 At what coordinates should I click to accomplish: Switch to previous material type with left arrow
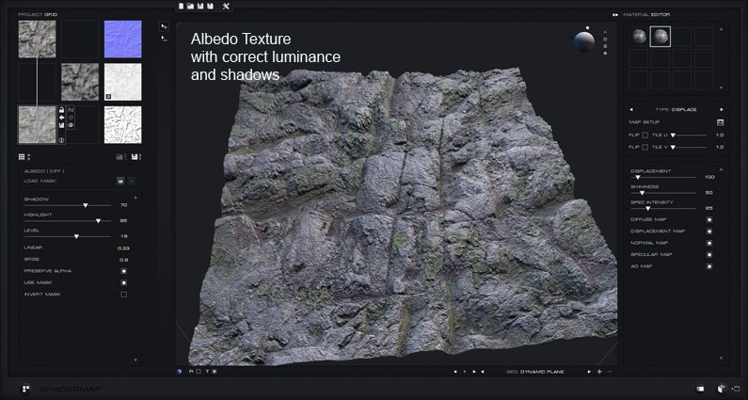[x=631, y=109]
